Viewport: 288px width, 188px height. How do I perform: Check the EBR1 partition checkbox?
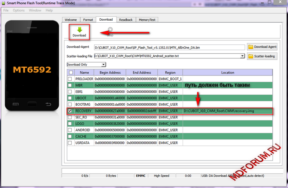coord(70,91)
